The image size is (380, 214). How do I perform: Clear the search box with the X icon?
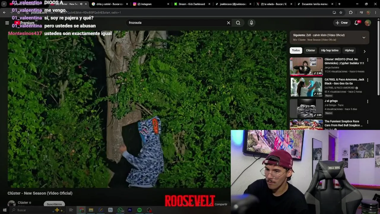coord(229,23)
